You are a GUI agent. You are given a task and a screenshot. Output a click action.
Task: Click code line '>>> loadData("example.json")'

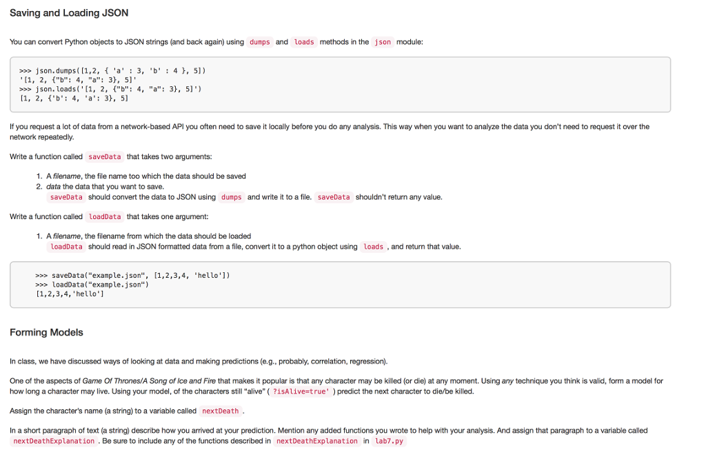[x=92, y=285]
